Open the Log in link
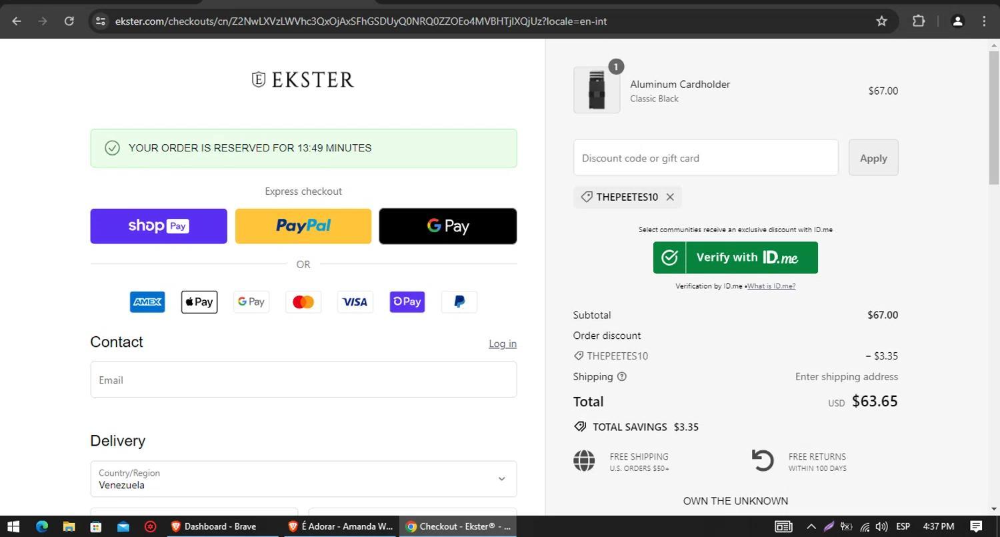Screen dimensions: 1000x537 [503, 344]
